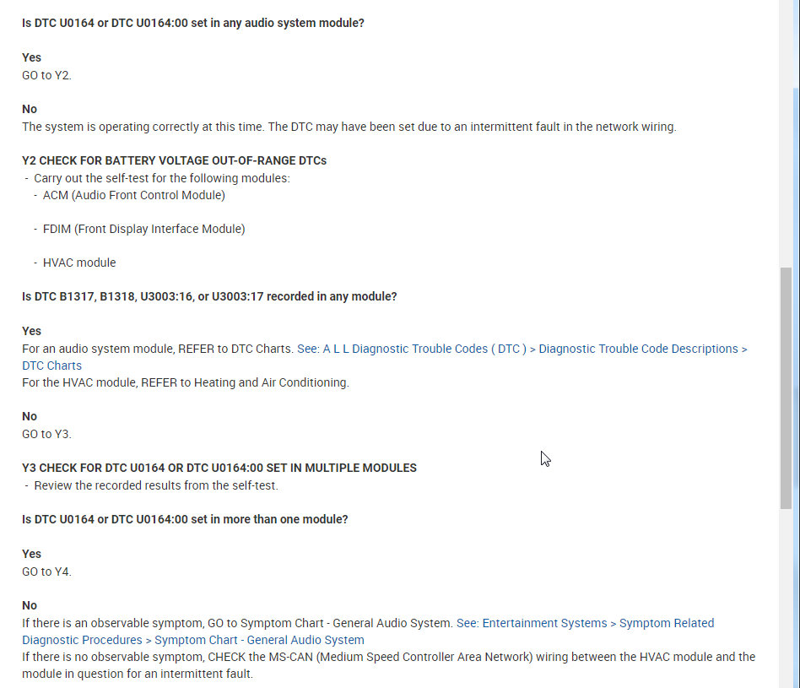Click the "GO to Y3." text

(46, 434)
